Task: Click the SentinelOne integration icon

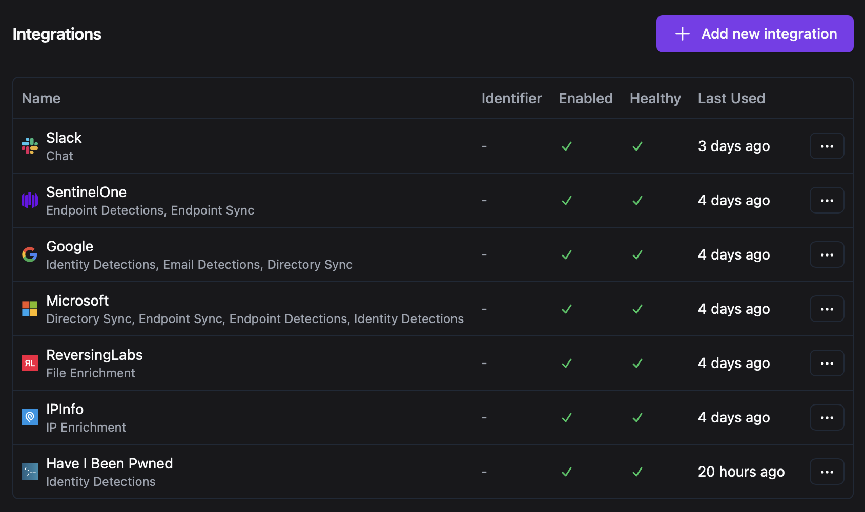Action: [x=29, y=200]
